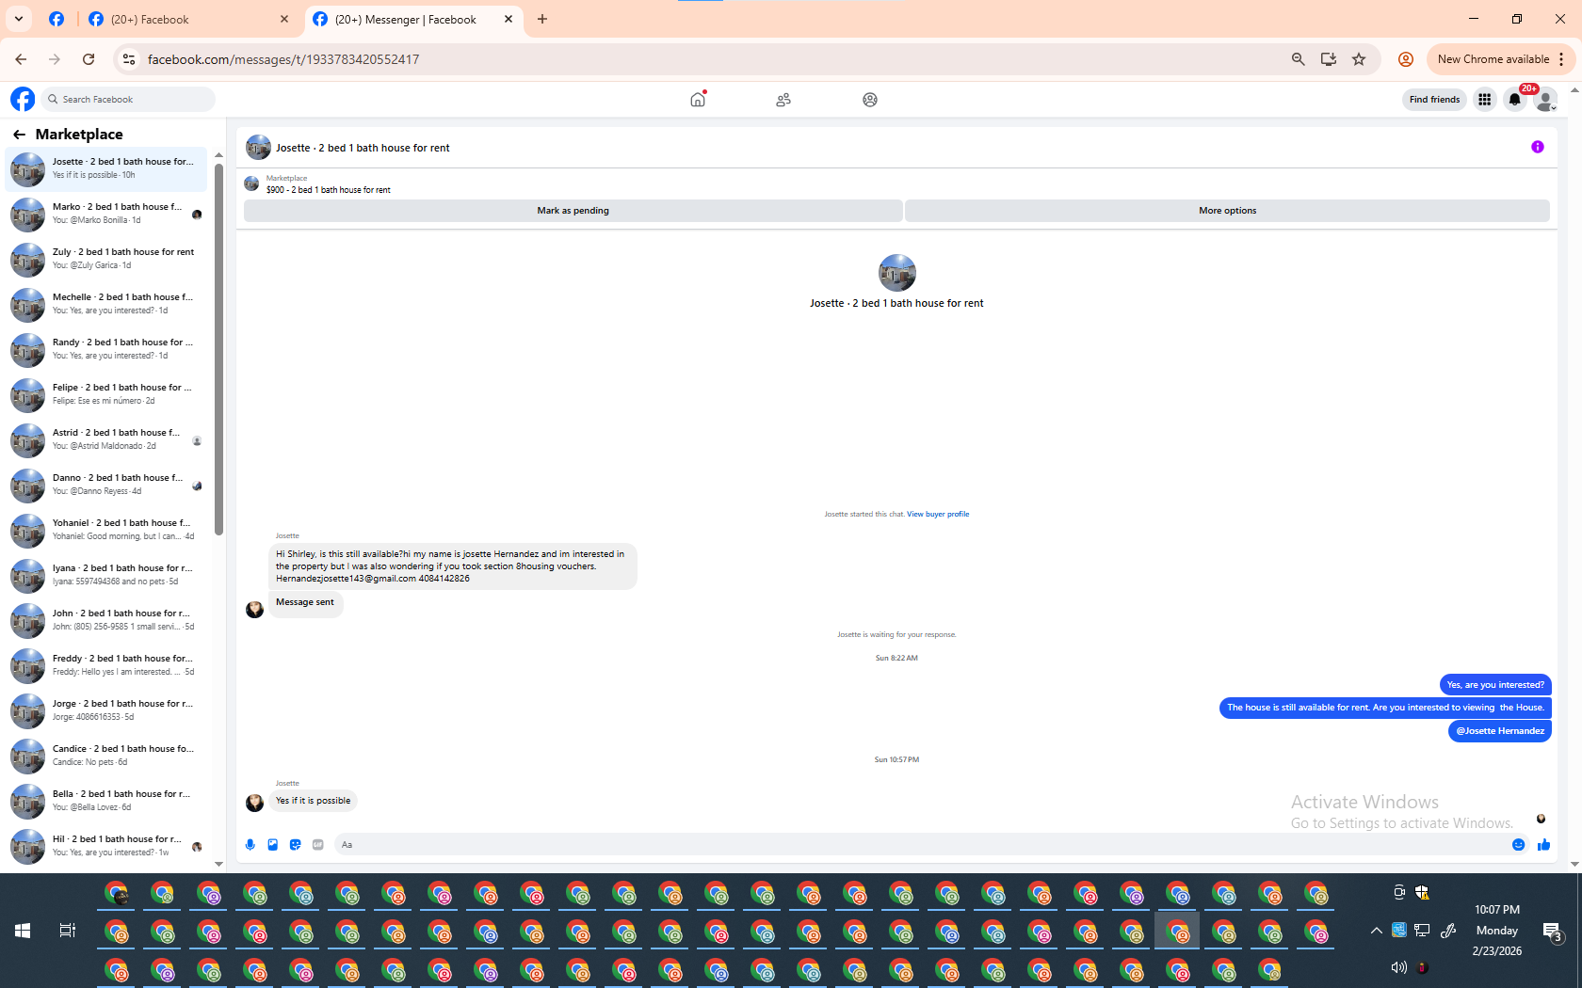This screenshot has width=1582, height=988.
Task: Bookmark this page with the star
Action: click(x=1359, y=59)
